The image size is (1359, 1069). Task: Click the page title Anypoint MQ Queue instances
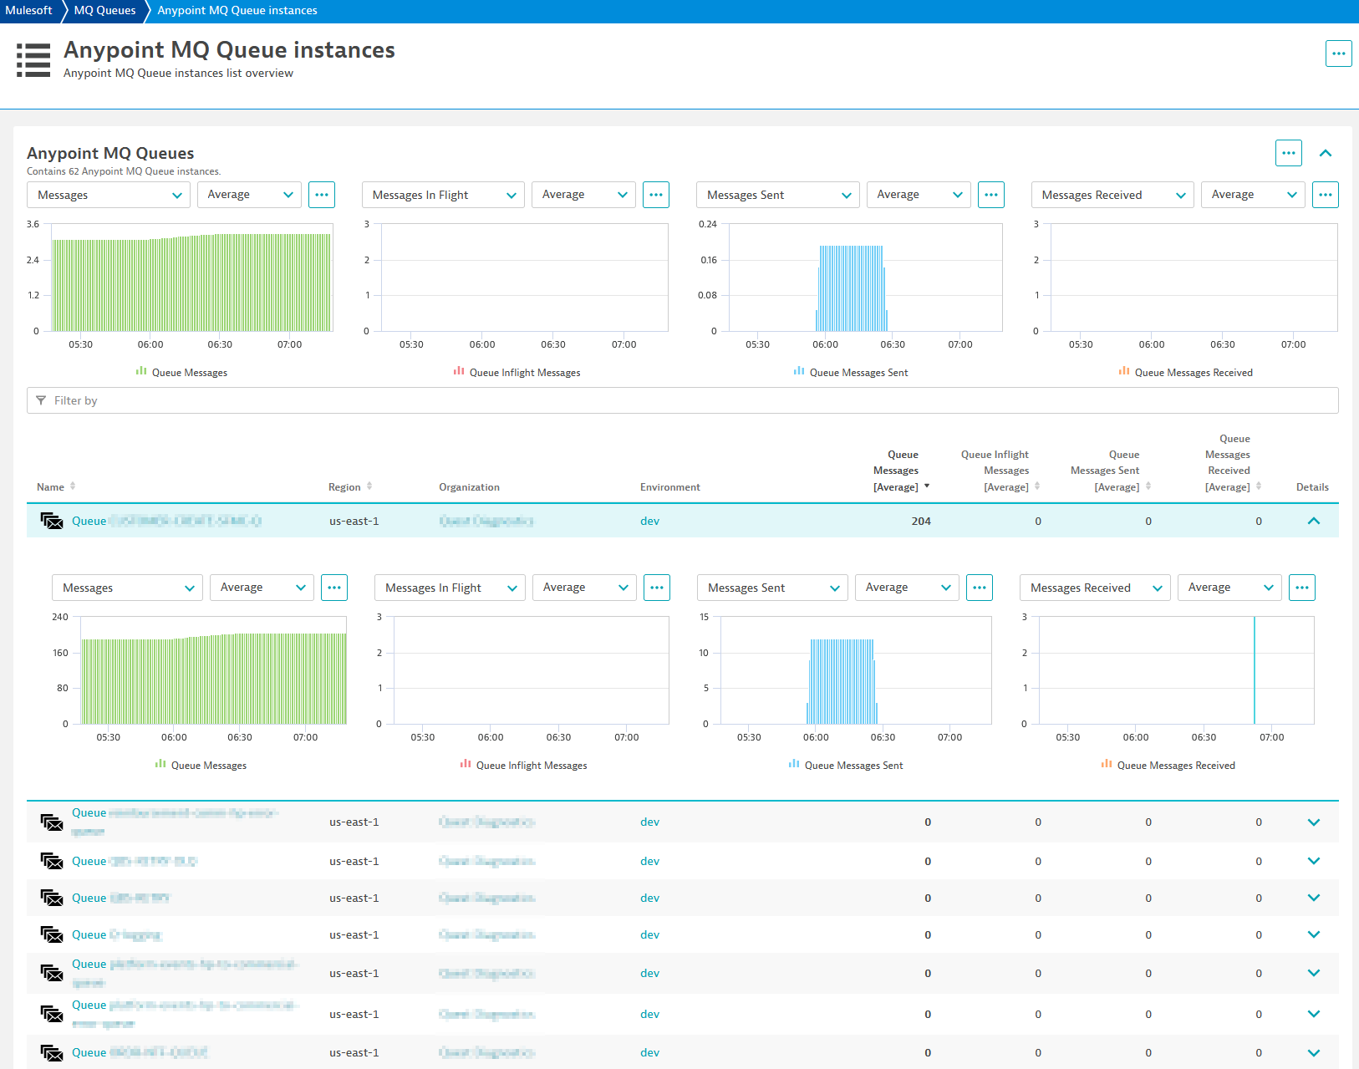point(229,50)
